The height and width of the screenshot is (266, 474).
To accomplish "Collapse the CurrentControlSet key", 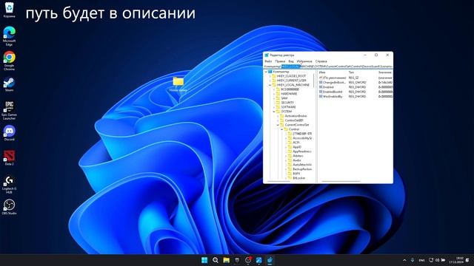I will (278, 125).
